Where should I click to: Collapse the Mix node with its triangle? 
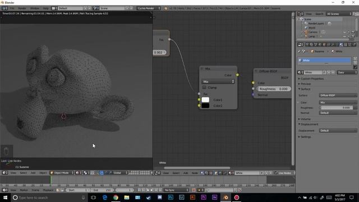pyautogui.click(x=202, y=68)
